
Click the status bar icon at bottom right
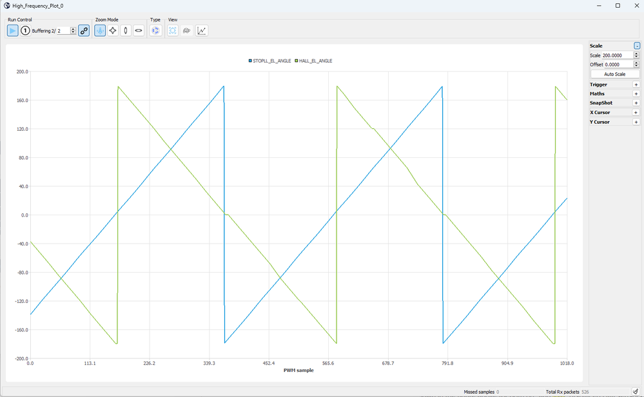coord(636,392)
